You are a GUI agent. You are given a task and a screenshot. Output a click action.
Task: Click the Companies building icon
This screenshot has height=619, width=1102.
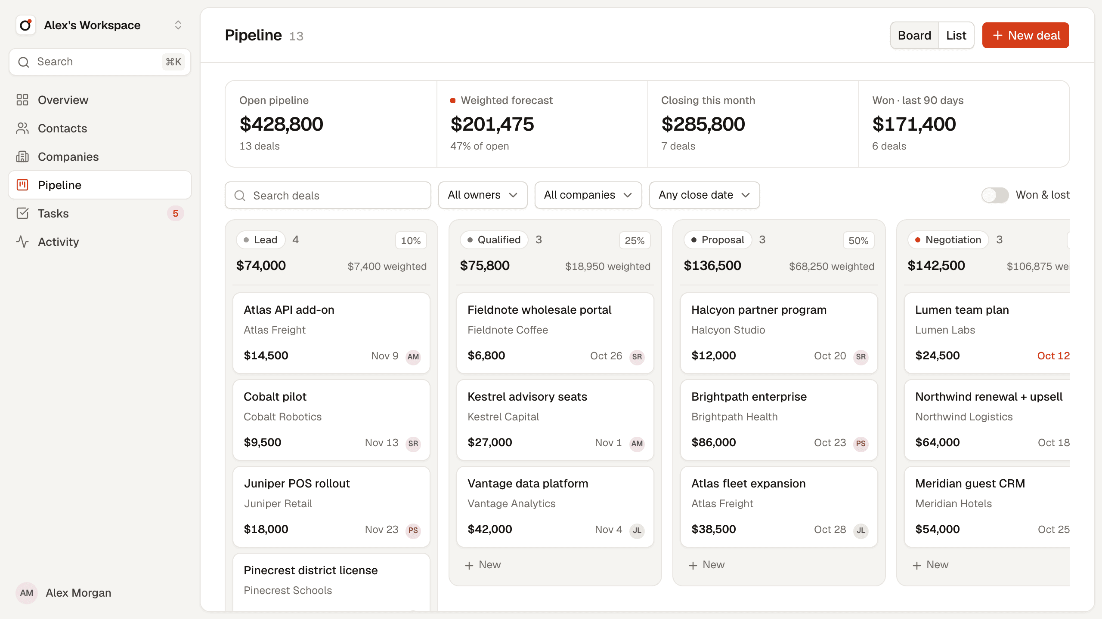(22, 156)
